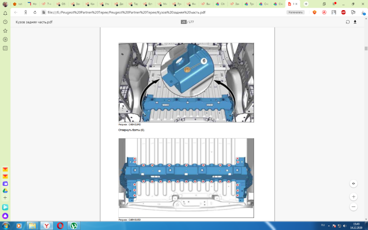Reload the current page
The image size is (368, 230).
[x=35, y=12]
